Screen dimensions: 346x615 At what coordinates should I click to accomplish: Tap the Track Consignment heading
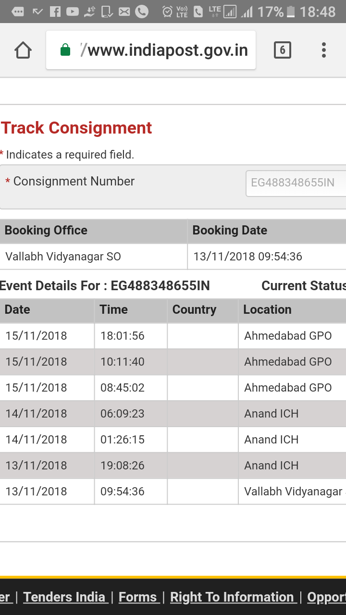click(x=76, y=128)
